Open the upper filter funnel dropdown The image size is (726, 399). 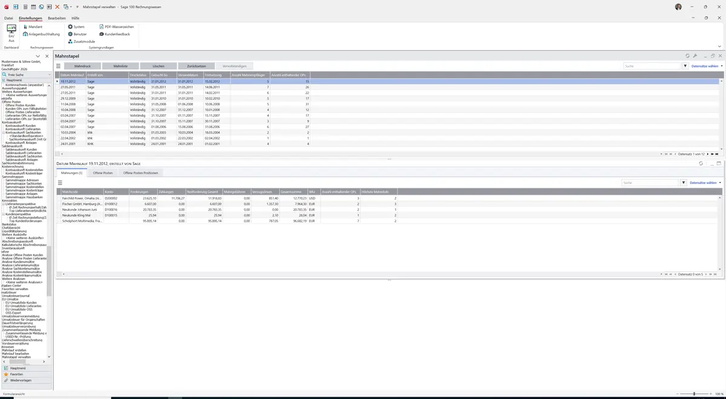pyautogui.click(x=685, y=66)
